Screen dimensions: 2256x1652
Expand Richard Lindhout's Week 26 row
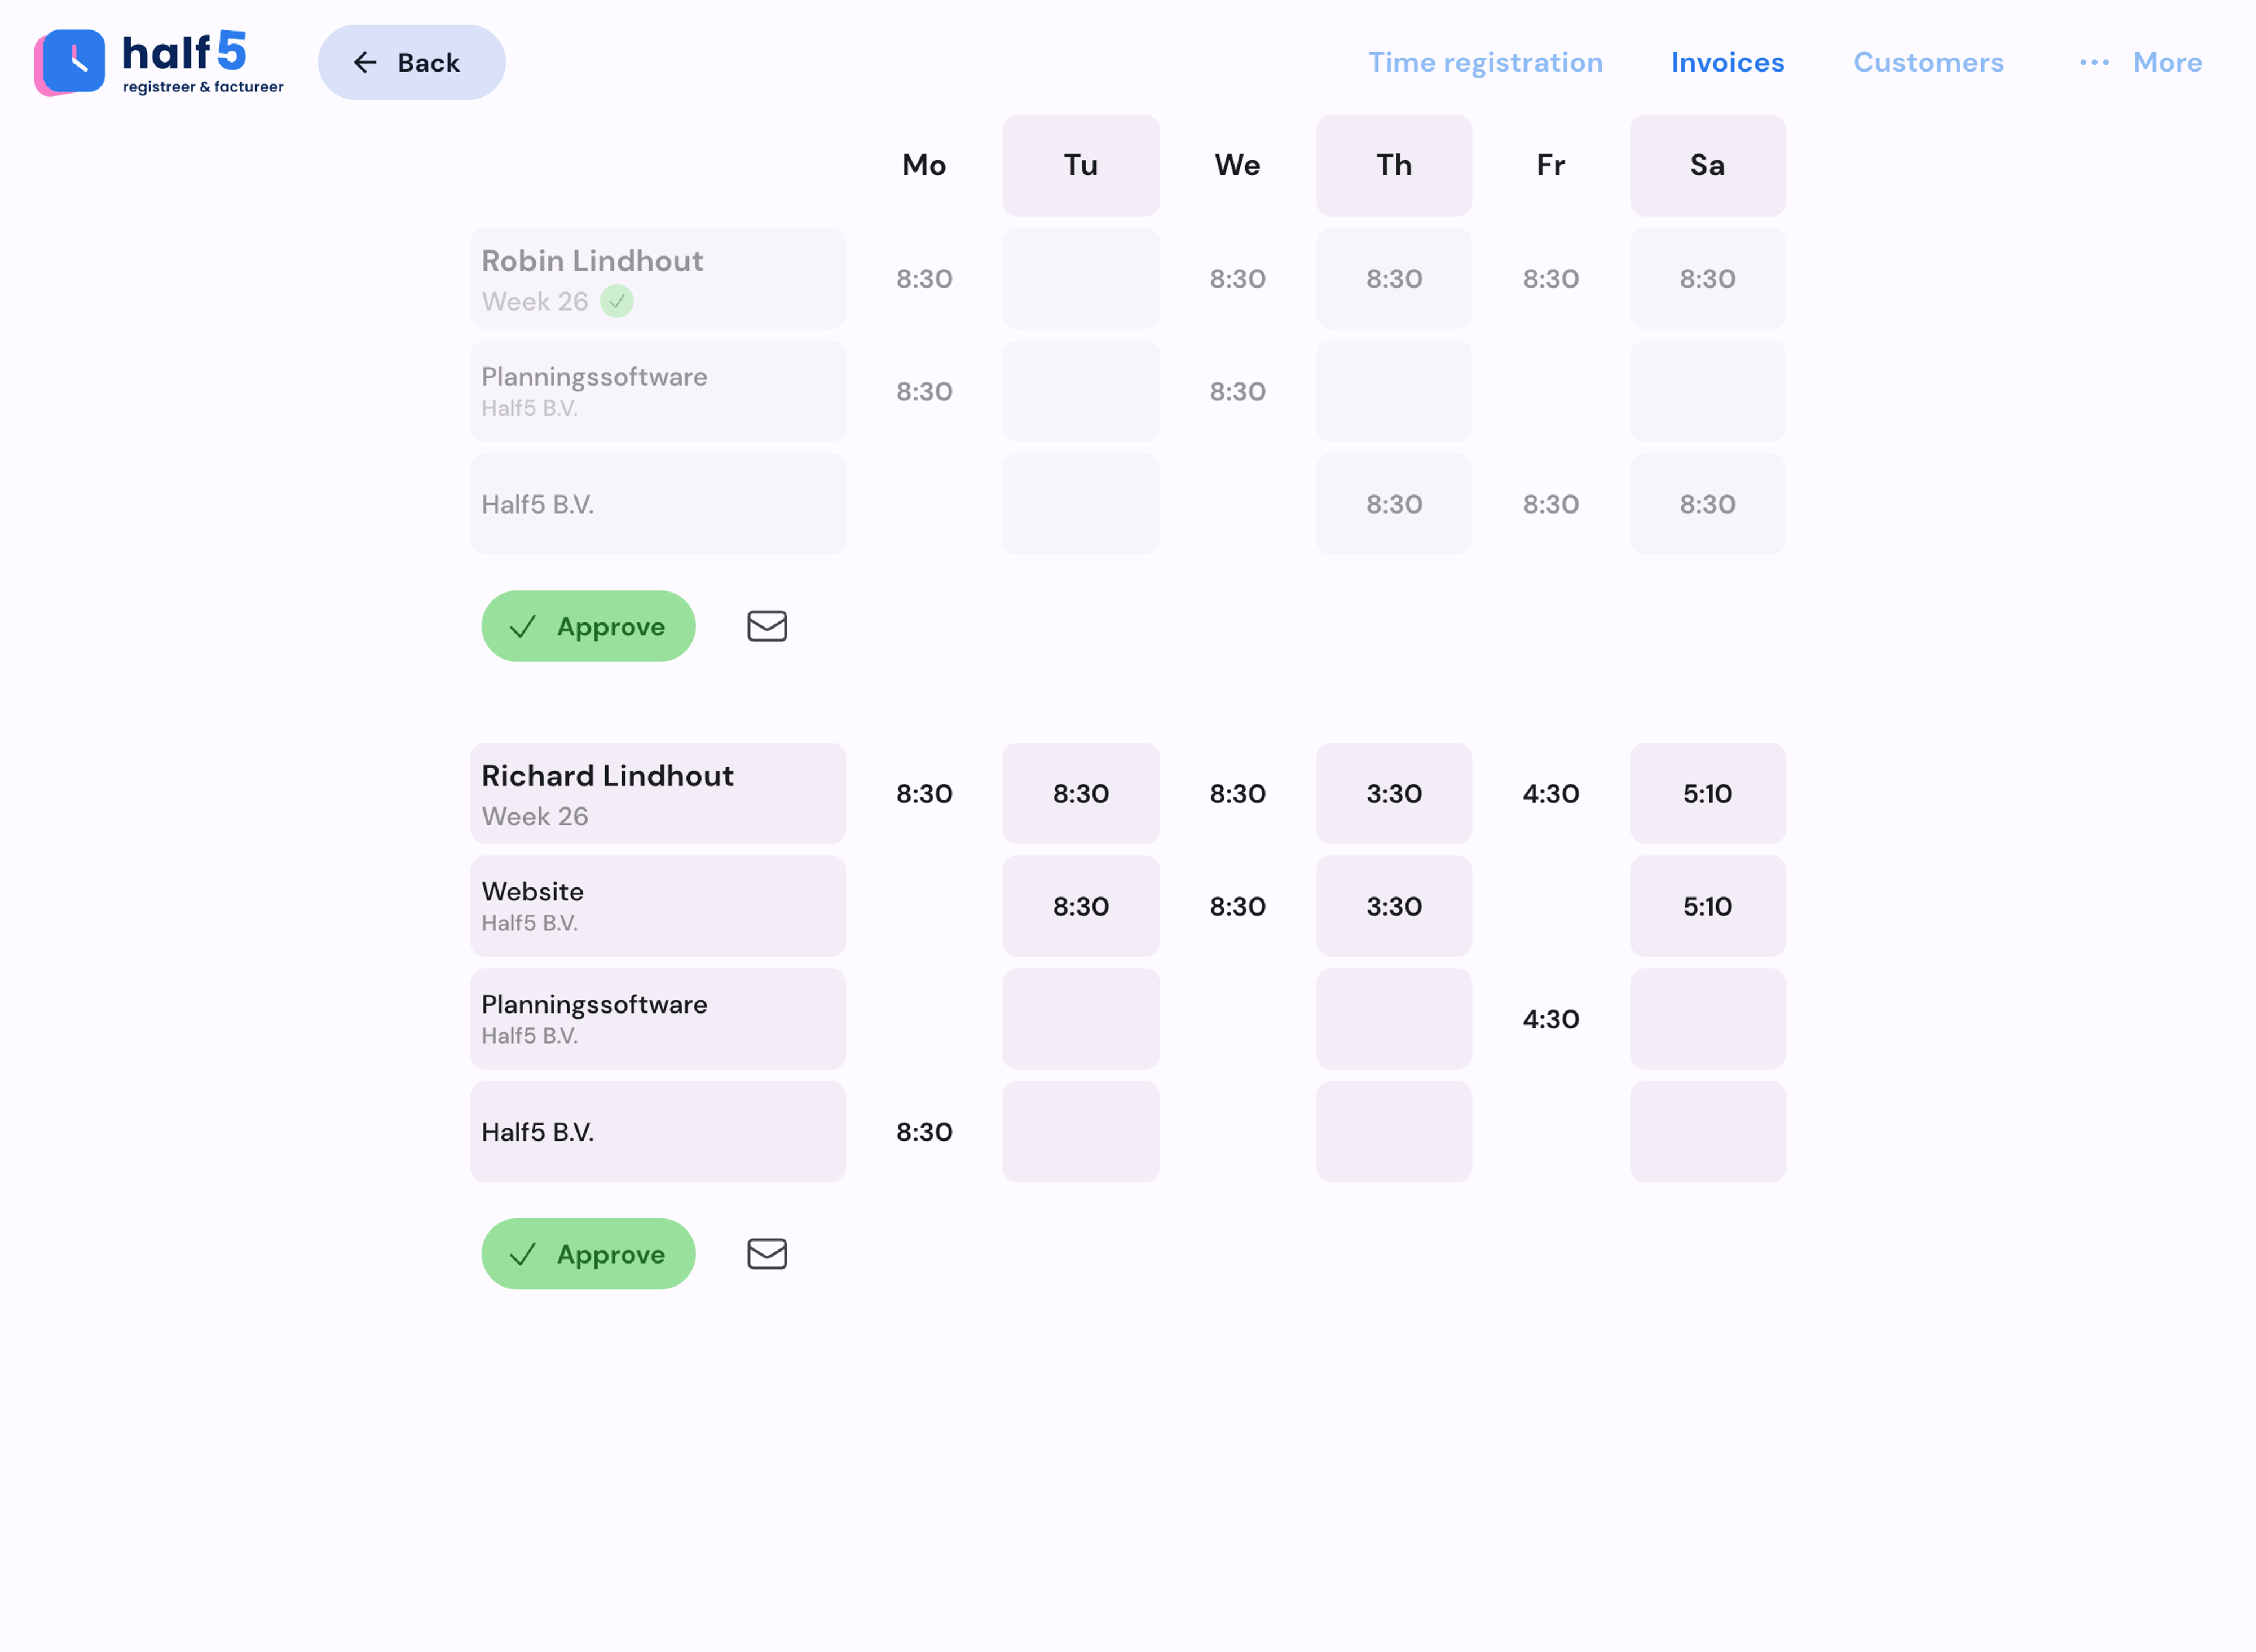(657, 792)
